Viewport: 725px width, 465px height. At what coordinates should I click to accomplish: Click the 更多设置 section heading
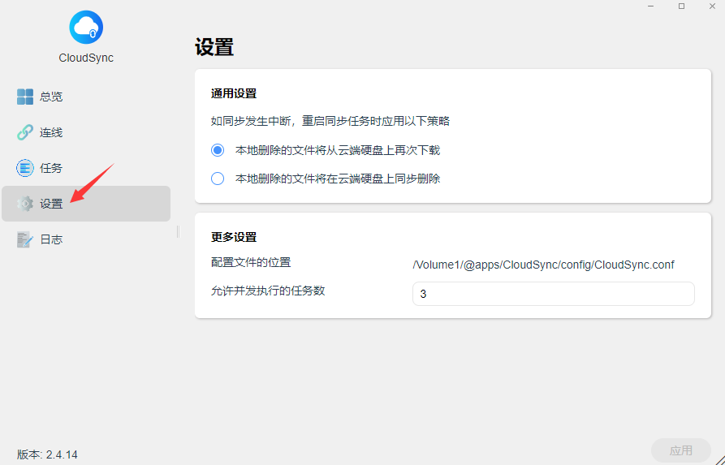234,237
